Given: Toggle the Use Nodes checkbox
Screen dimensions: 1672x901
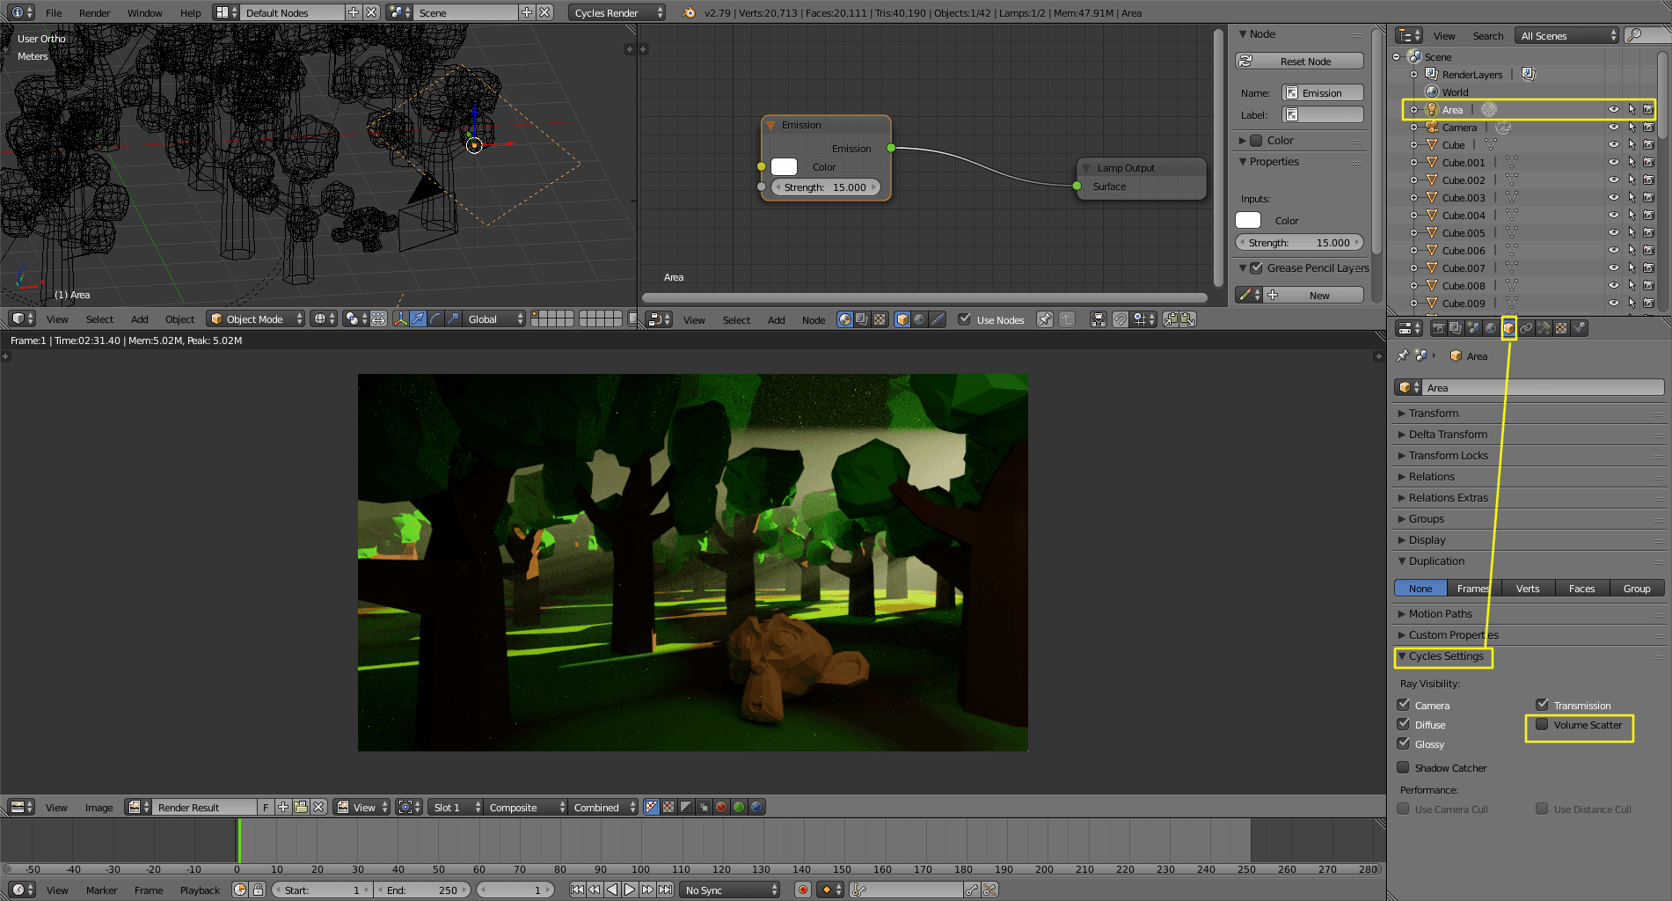Looking at the screenshot, I should click(965, 319).
